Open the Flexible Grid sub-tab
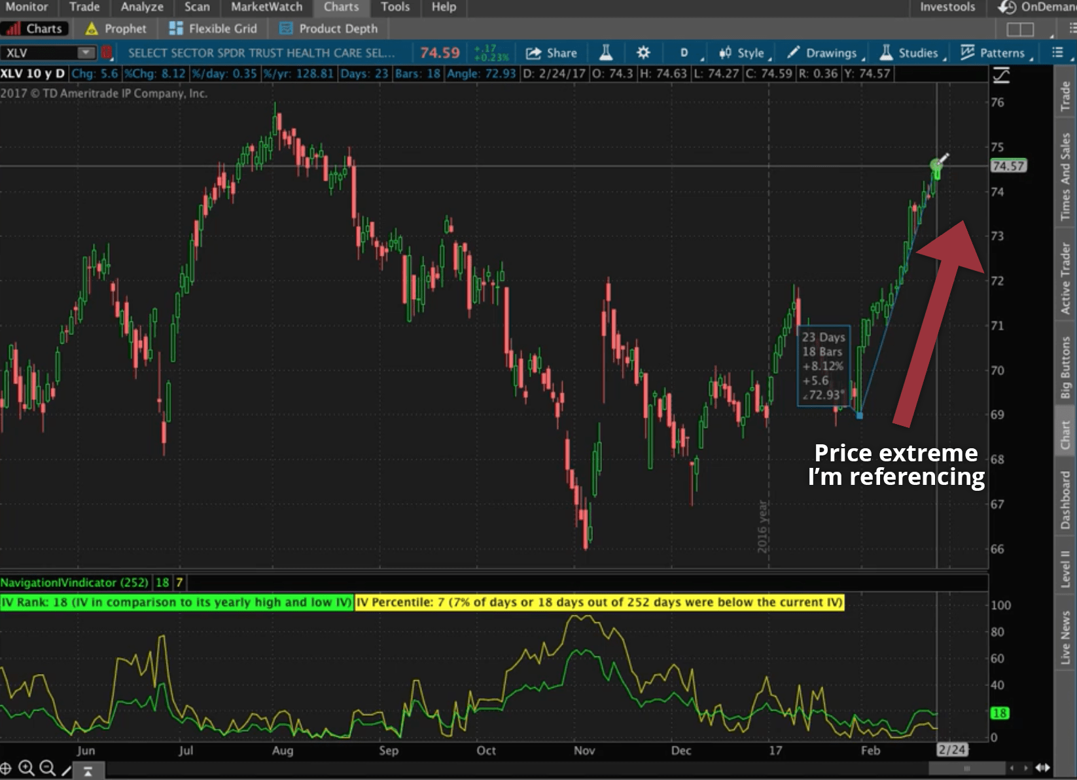 [x=213, y=29]
